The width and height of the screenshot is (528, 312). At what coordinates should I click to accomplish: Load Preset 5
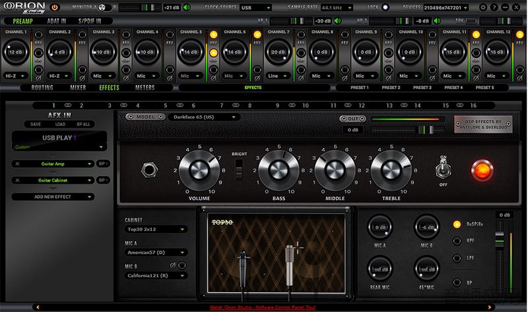(x=484, y=88)
